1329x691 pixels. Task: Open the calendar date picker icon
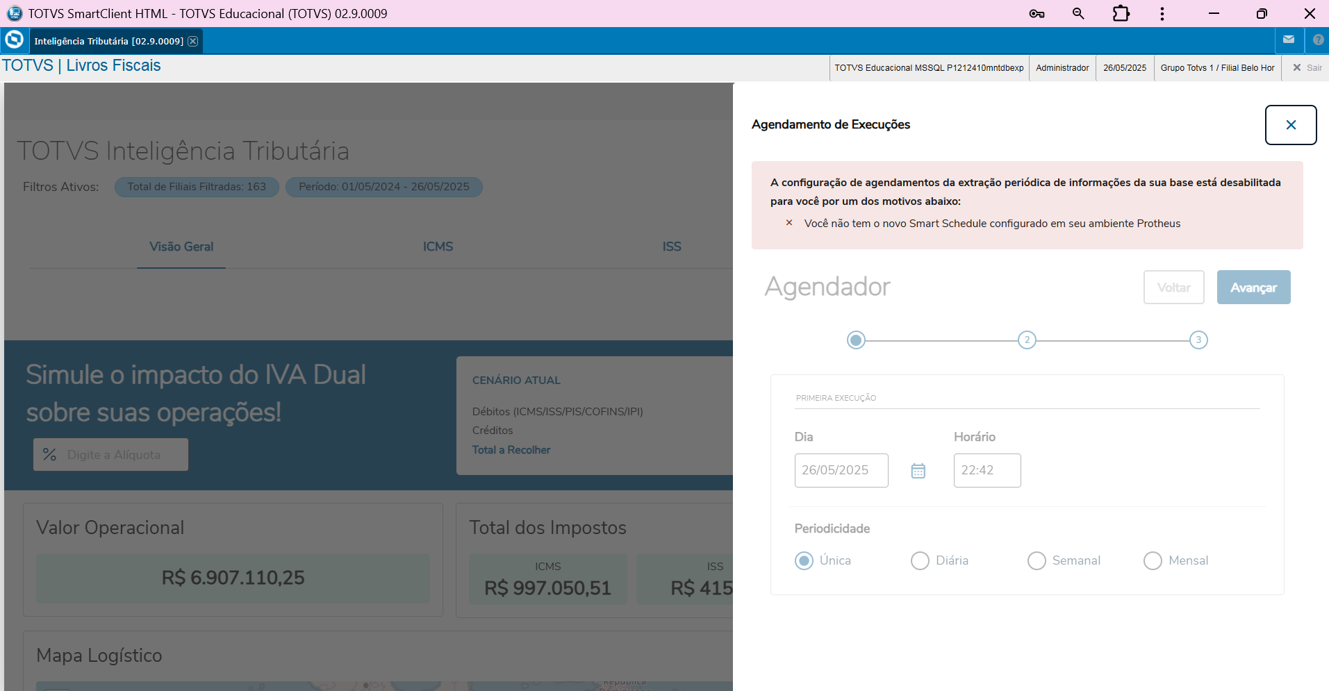click(x=918, y=471)
